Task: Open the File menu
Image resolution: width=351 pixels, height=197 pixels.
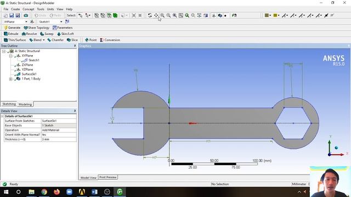Action: click(x=6, y=9)
